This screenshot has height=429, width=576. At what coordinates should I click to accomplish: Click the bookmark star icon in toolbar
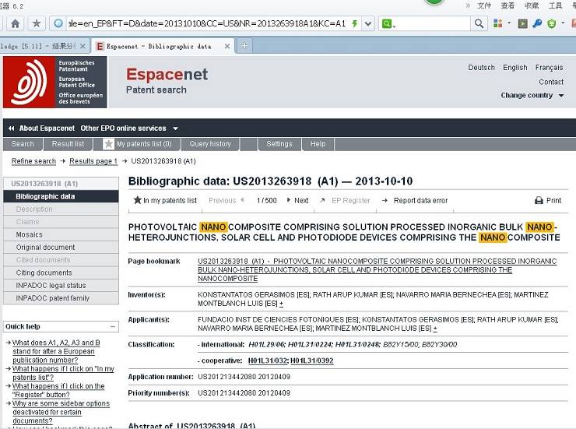click(x=37, y=23)
